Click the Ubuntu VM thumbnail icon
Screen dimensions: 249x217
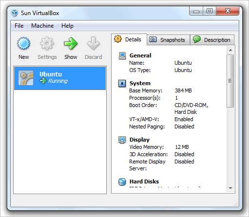26,78
